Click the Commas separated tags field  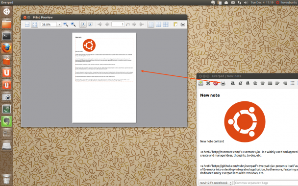tap(266, 183)
